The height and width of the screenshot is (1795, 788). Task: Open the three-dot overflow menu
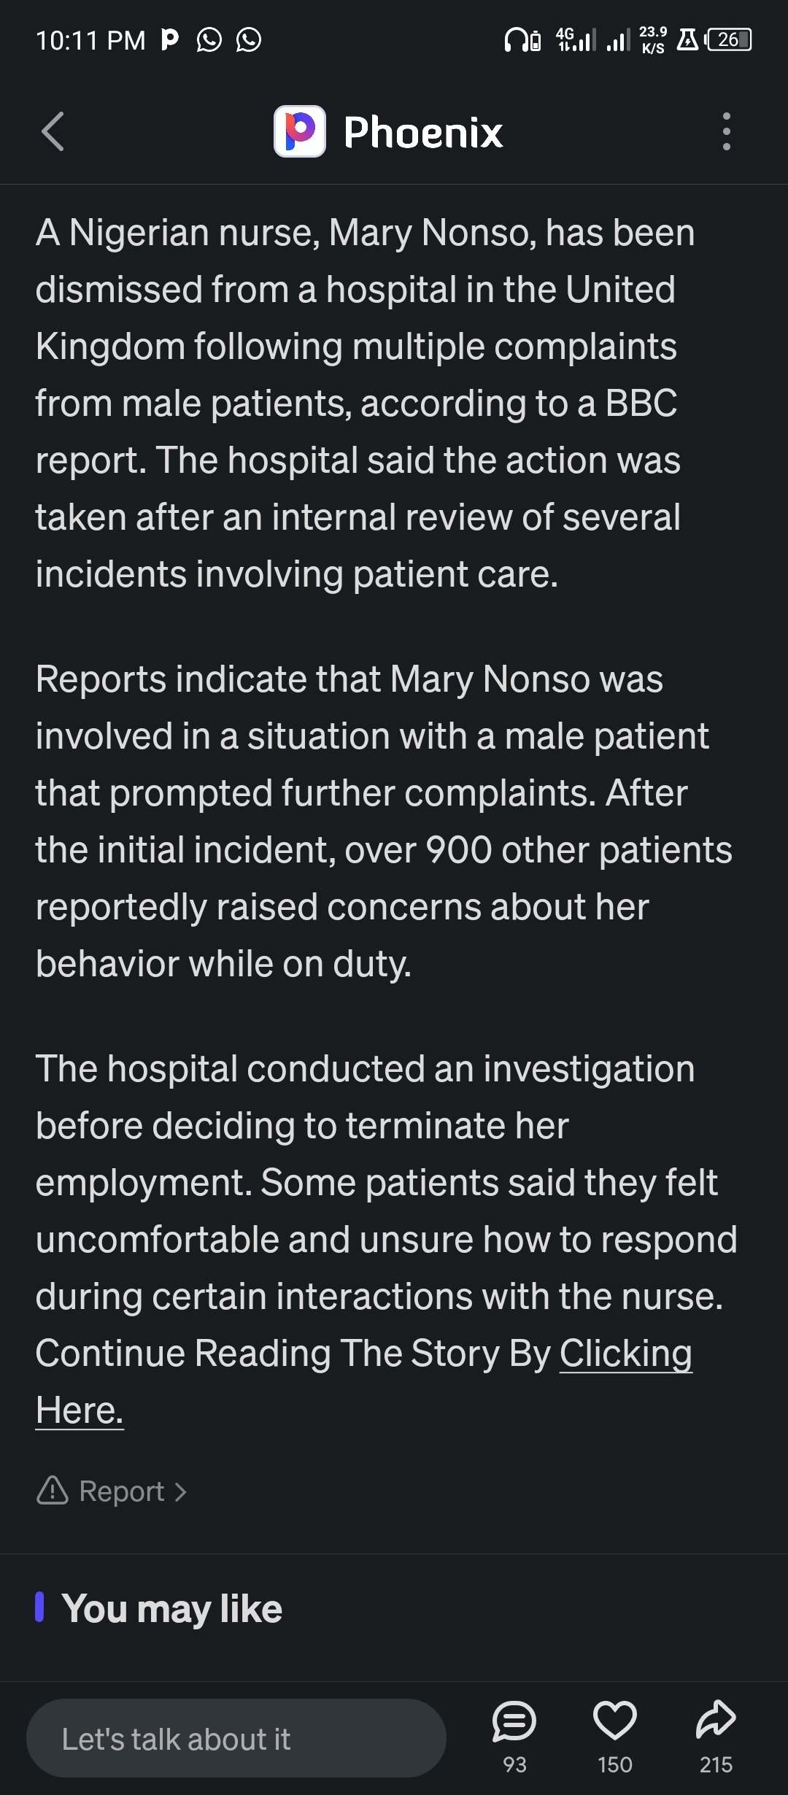(726, 132)
